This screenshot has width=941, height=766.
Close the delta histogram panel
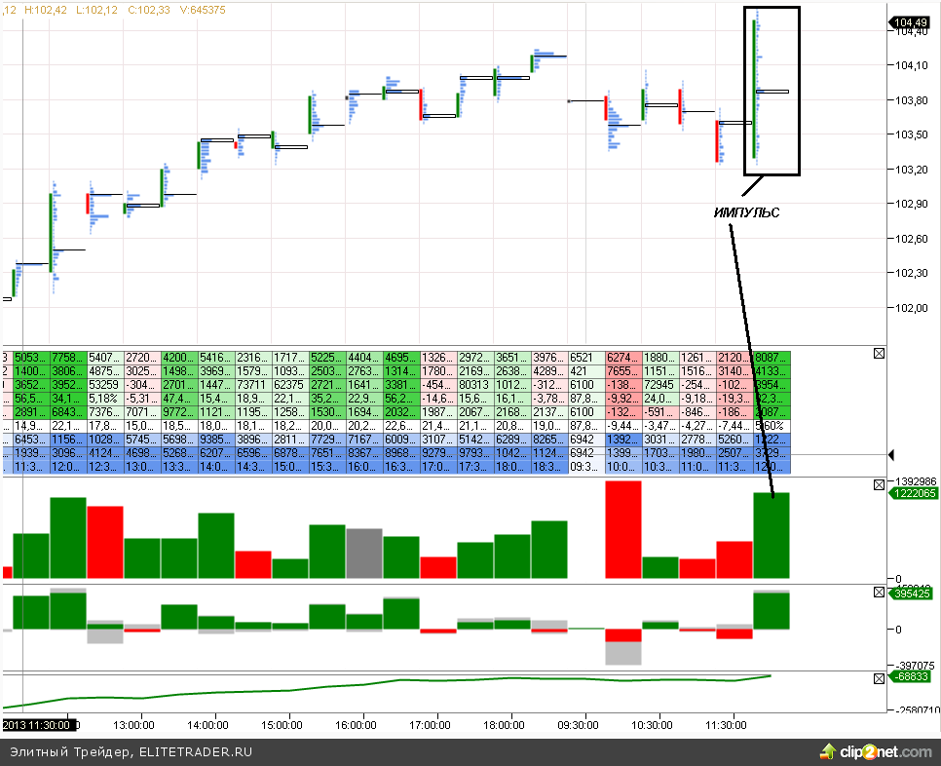879,593
